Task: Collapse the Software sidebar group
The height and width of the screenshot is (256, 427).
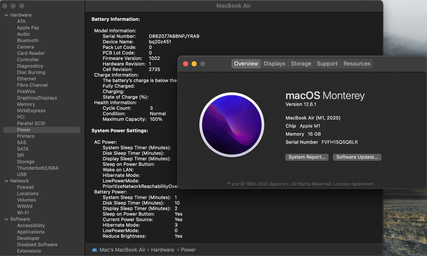Action: (6, 219)
